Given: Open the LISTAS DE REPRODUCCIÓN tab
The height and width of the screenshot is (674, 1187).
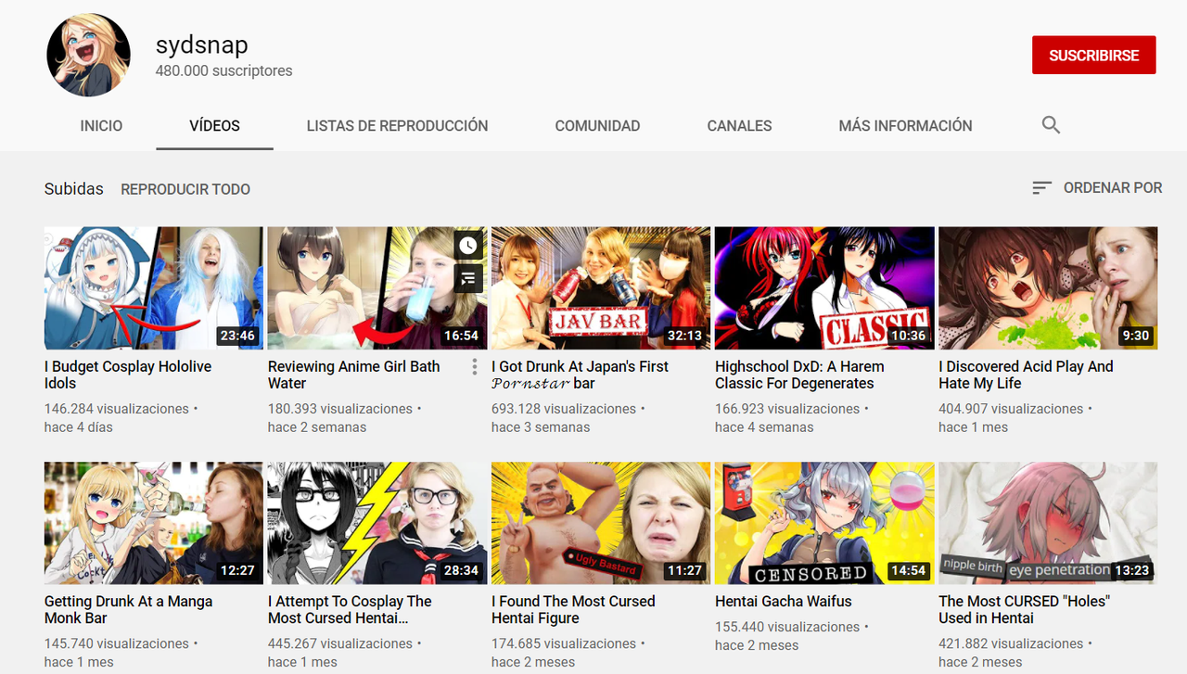Looking at the screenshot, I should [397, 125].
